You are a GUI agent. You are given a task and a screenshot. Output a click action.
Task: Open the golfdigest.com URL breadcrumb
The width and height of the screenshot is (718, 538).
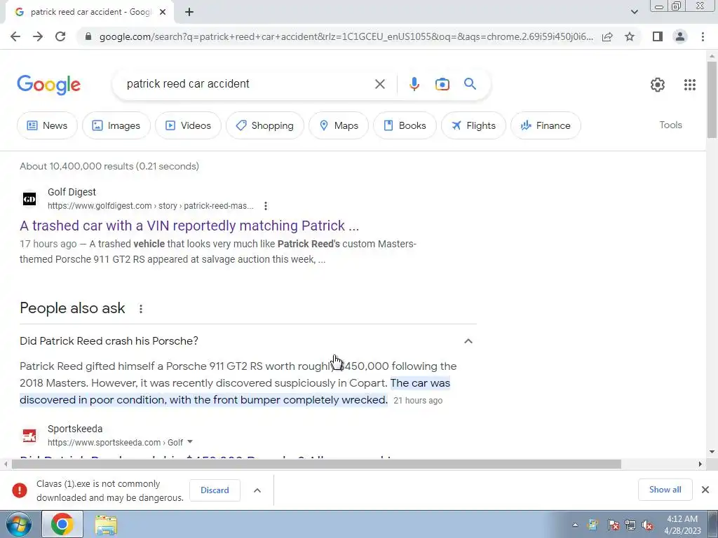coord(150,206)
